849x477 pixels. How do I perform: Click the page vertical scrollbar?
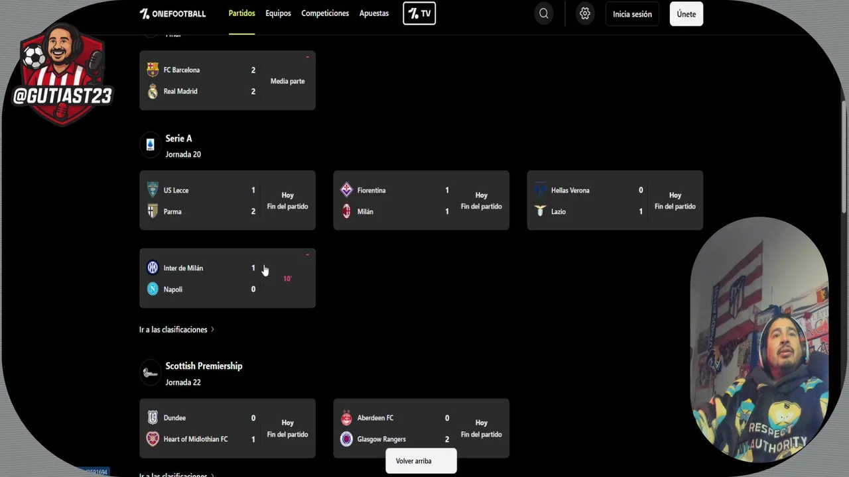click(845, 156)
